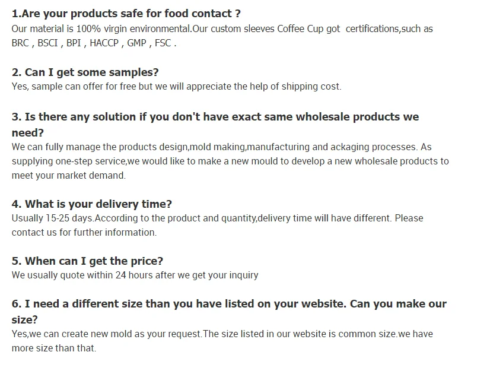The height and width of the screenshot is (371, 490).
Task: Click question 3 about exact same wholesale products
Action: 215,118
